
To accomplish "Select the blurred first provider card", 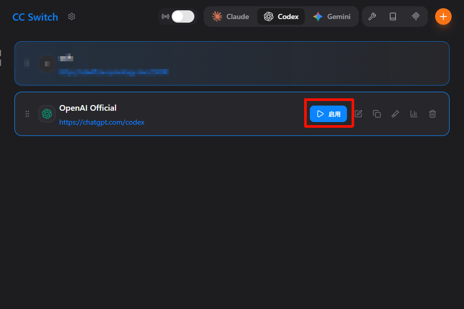I will click(x=232, y=63).
